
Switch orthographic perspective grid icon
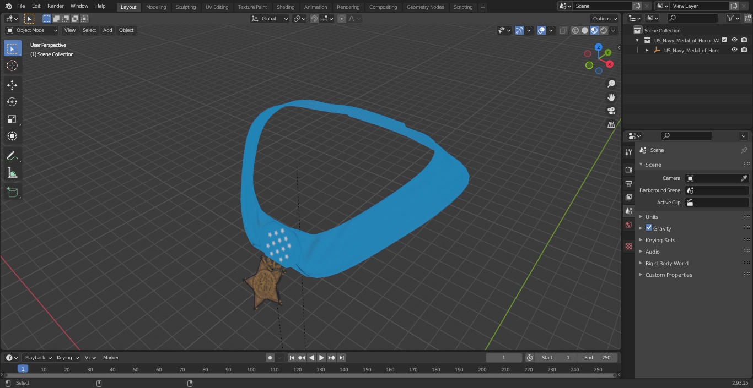coord(611,125)
